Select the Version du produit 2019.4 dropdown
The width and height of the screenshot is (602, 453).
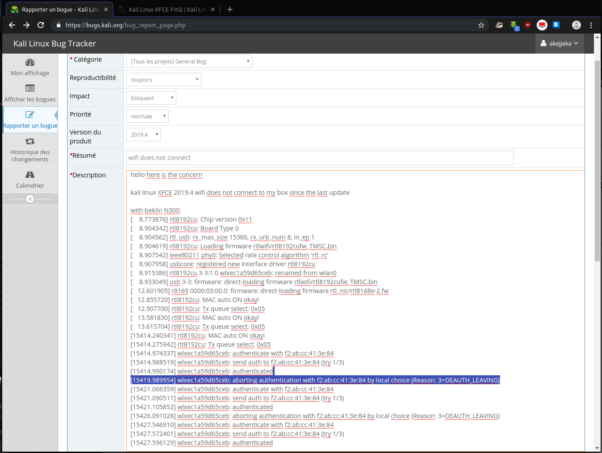pyautogui.click(x=144, y=134)
